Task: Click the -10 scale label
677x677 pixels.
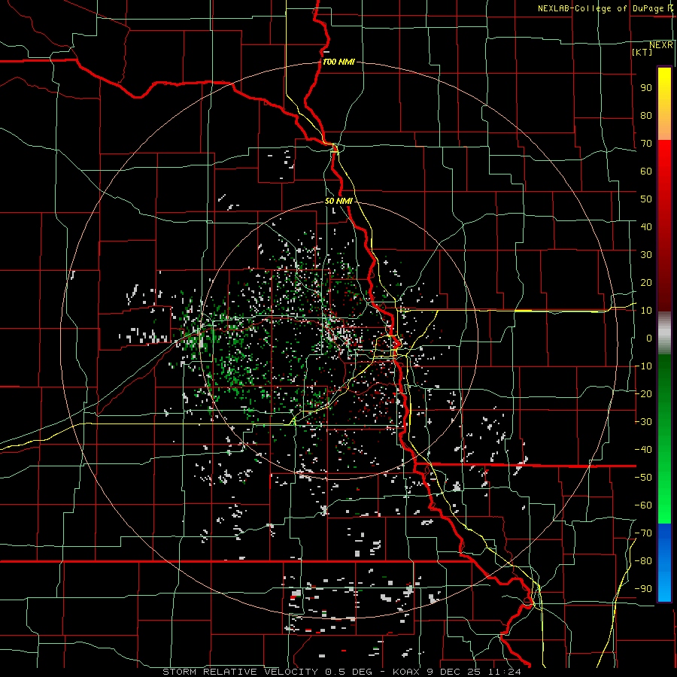Action: pos(643,366)
